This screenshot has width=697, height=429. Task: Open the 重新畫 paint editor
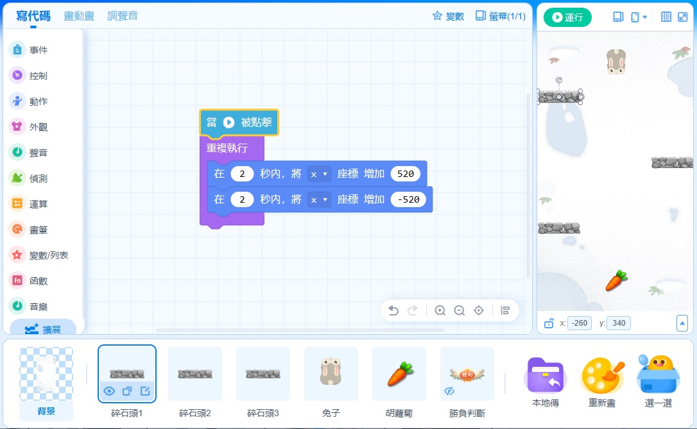point(602,376)
